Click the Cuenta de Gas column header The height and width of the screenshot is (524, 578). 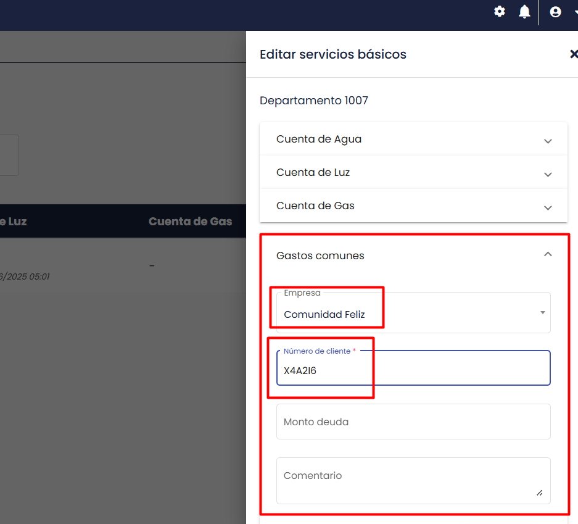pos(190,221)
